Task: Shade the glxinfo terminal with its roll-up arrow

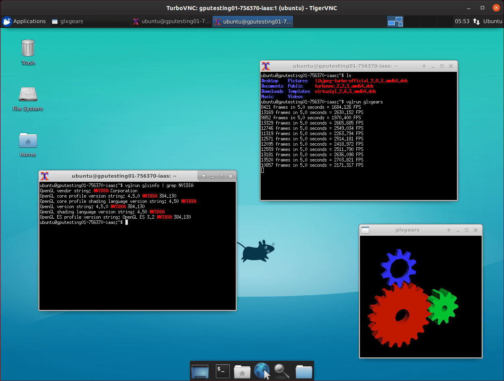Action: (203, 176)
